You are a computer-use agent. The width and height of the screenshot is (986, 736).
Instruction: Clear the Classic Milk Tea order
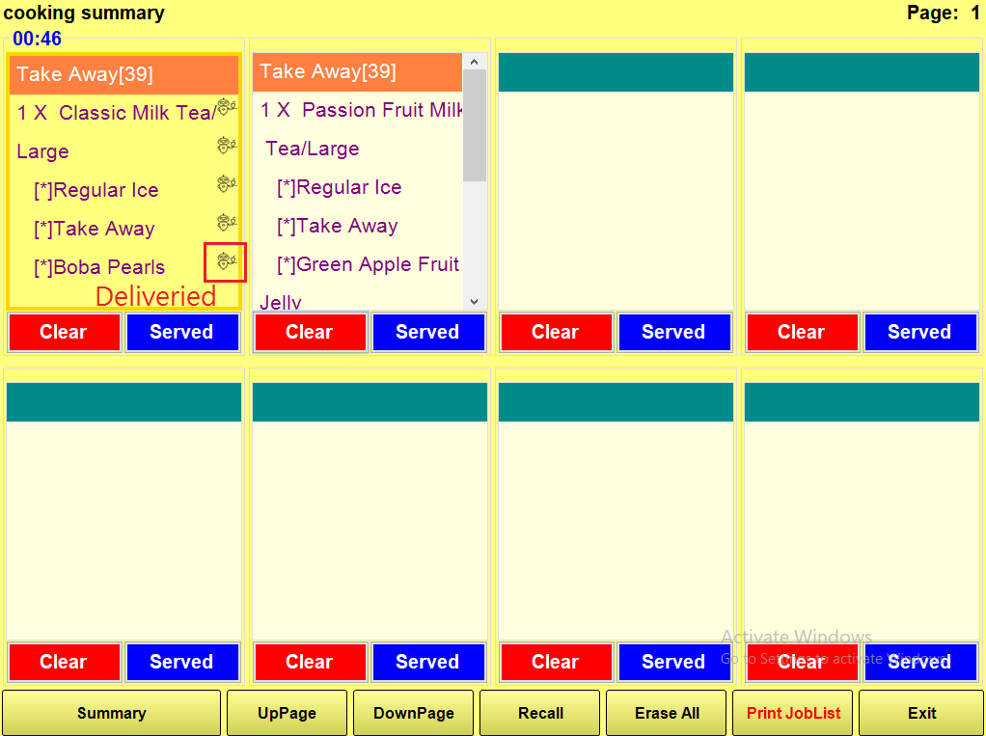pyautogui.click(x=64, y=332)
